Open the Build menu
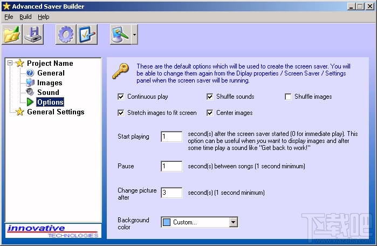Image resolution: width=377 pixels, height=246 pixels. point(25,17)
